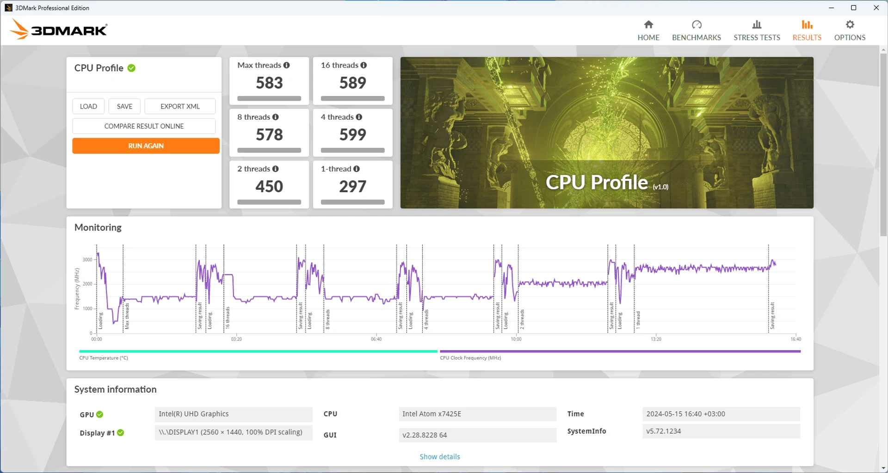Click the Max threads score bar
Image resolution: width=888 pixels, height=473 pixels.
pos(269,98)
